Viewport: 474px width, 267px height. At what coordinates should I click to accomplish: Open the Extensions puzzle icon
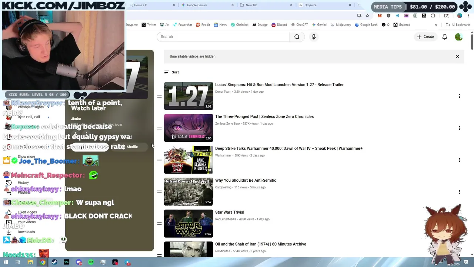pos(433,16)
